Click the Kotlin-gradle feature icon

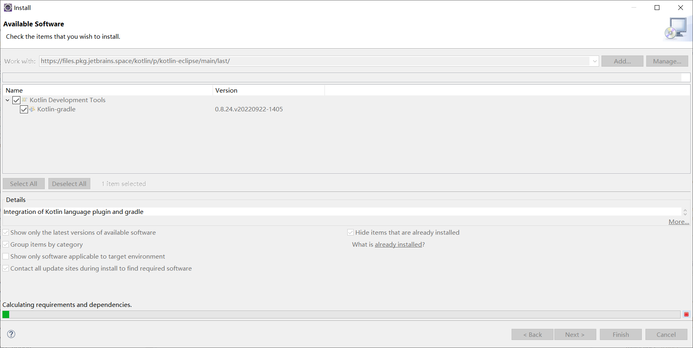[32, 109]
